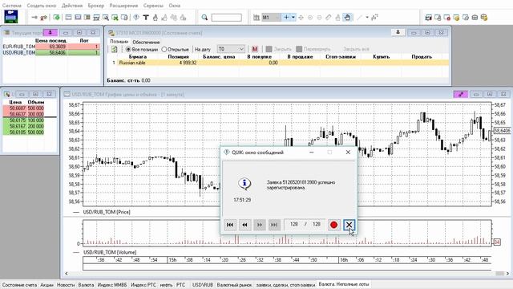Open the заявки, сделки, стоп-заявки tab
The height and width of the screenshot is (289, 513).
pyautogui.click(x=285, y=285)
